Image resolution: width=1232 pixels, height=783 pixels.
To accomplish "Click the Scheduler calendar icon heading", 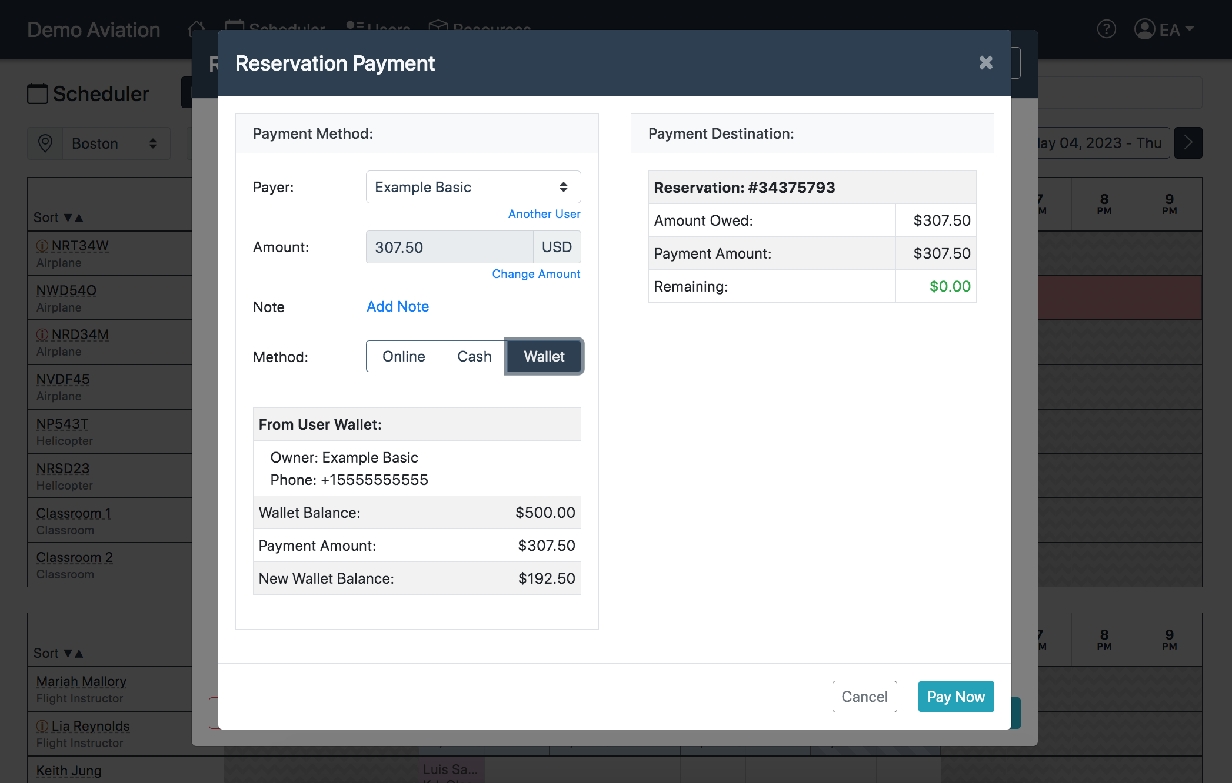I will click(x=38, y=93).
